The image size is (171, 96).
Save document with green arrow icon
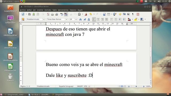34,14
